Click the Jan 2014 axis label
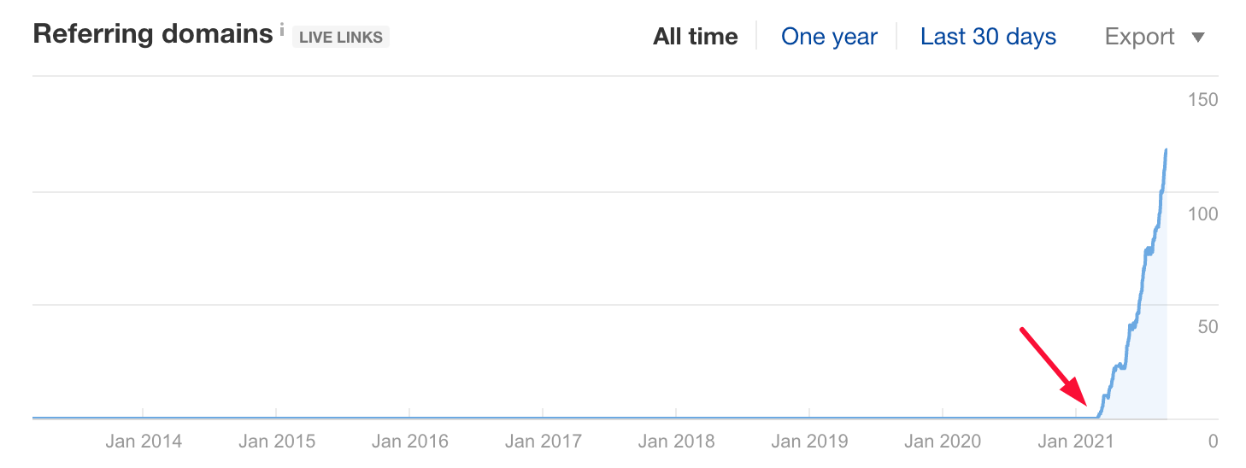Screen dimensions: 1246x468 144,442
